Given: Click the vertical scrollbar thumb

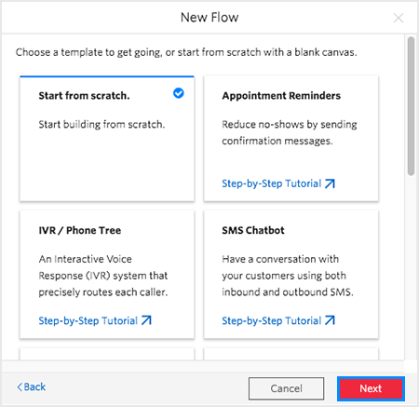Looking at the screenshot, I should [411, 106].
